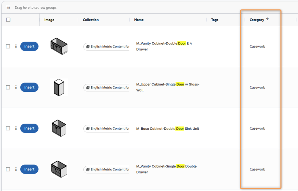This screenshot has width=298, height=191.
Task: Select the M_Base Cabinet-Double Door Sink Unit checkbox
Action: coord(8,128)
